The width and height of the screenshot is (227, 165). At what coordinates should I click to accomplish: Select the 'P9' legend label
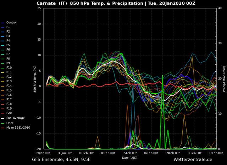point(8,63)
